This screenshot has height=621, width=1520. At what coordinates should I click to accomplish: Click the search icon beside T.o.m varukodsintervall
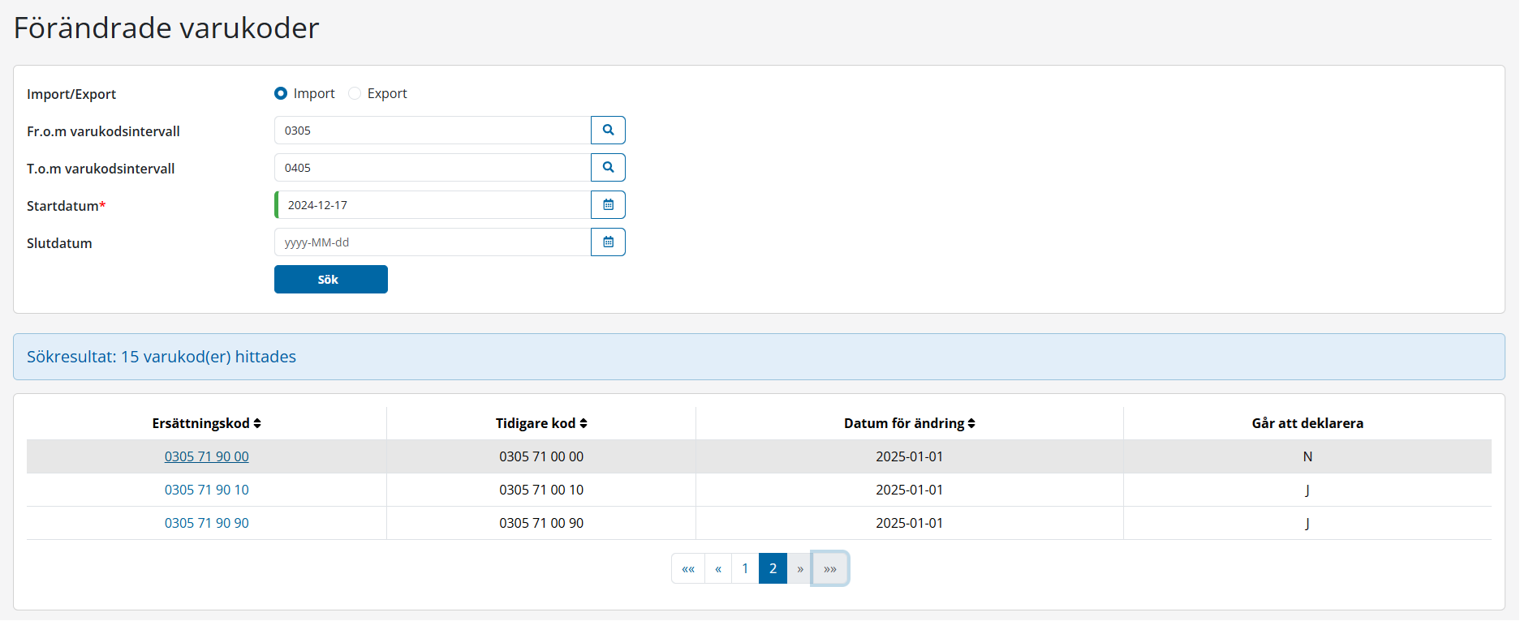[x=608, y=168]
